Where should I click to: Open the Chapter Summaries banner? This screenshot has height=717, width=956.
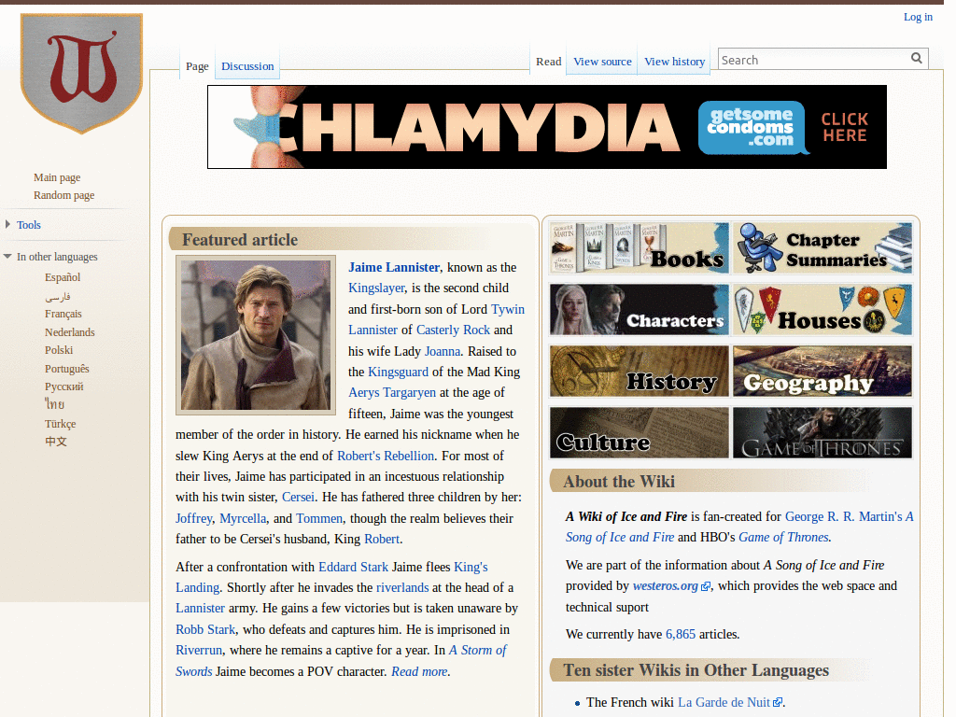822,247
